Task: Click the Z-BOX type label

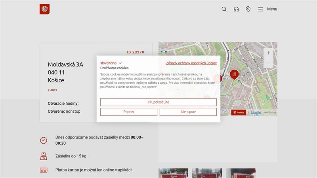Action: pyautogui.click(x=53, y=90)
